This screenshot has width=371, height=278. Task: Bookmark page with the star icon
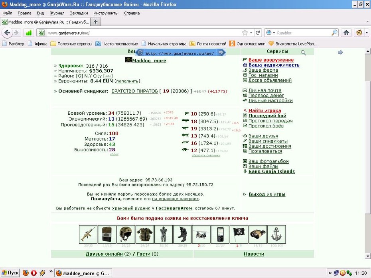245,33
